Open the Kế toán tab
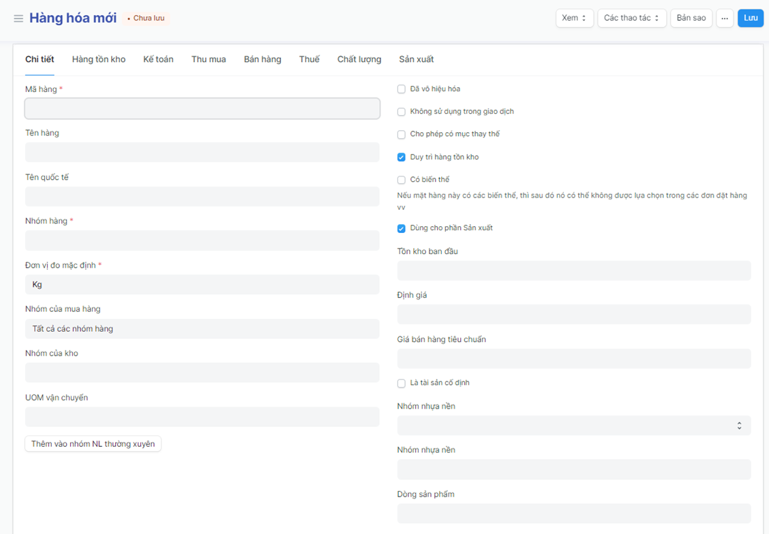This screenshot has height=534, width=769. click(x=158, y=59)
